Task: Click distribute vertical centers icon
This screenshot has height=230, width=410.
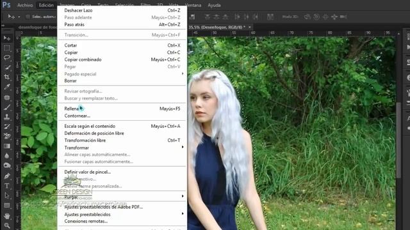Action: click(x=217, y=17)
